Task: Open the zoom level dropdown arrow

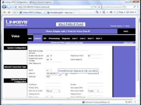Action: pyautogui.click(x=135, y=102)
